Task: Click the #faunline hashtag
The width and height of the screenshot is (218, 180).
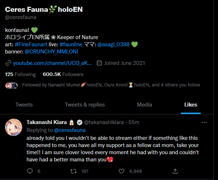Action: pos(72,44)
